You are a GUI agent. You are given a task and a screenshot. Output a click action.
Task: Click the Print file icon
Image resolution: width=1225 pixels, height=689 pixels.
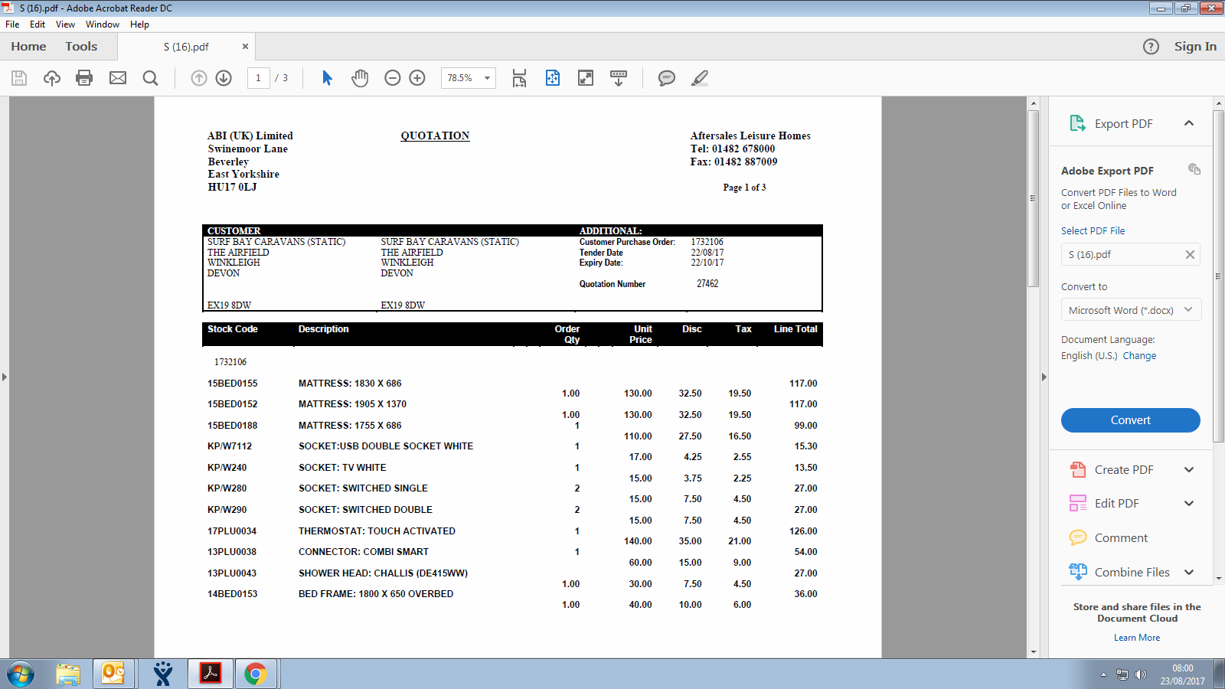(x=84, y=78)
